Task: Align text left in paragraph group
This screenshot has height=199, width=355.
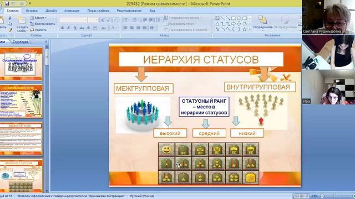Action: pos(125,28)
